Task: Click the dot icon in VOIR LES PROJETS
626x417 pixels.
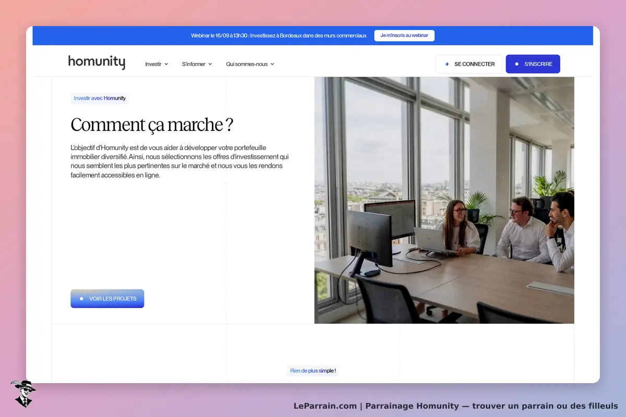Action: pyautogui.click(x=81, y=299)
